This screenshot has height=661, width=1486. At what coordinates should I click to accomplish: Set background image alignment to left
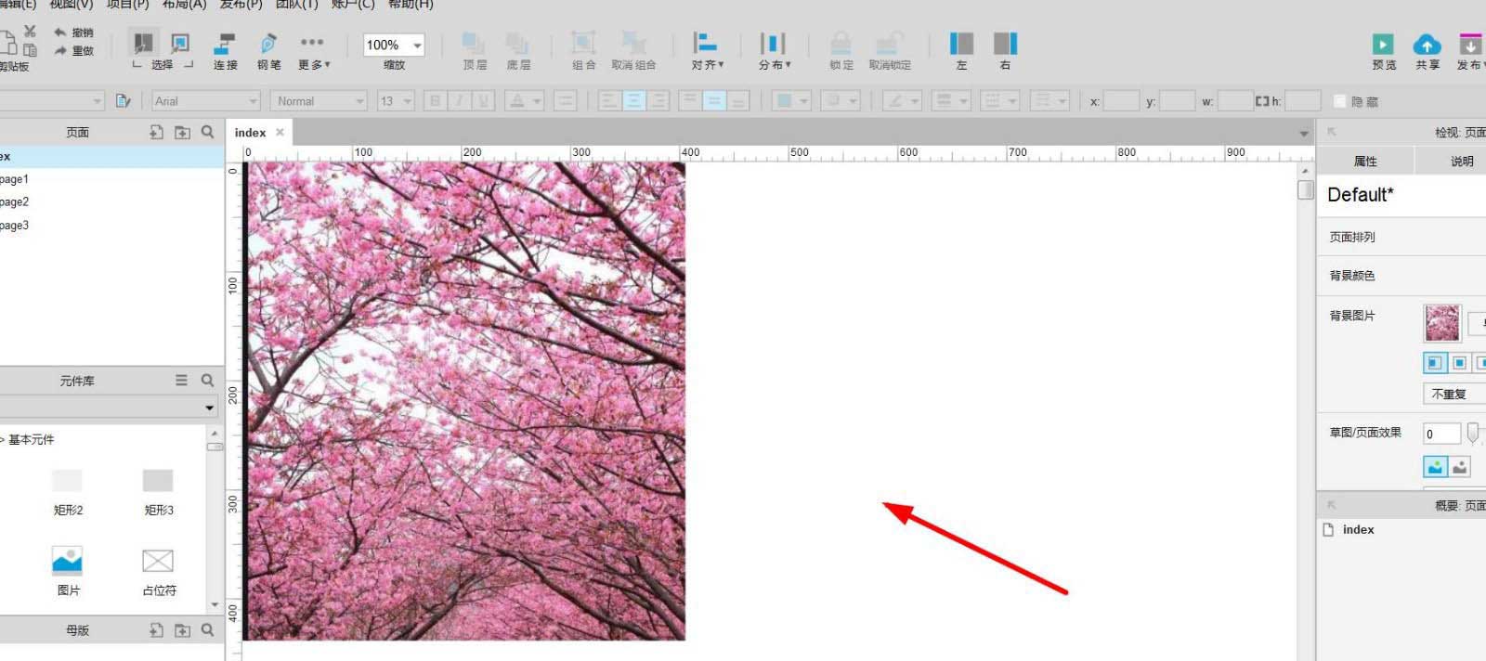point(1435,363)
